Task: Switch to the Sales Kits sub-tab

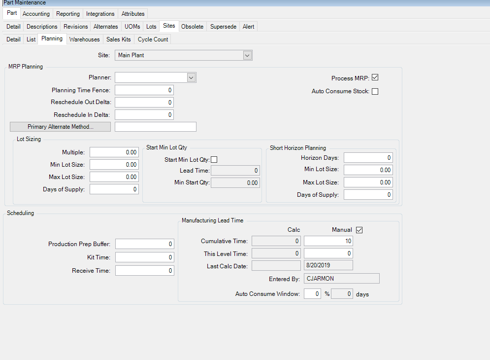Action: pos(119,39)
